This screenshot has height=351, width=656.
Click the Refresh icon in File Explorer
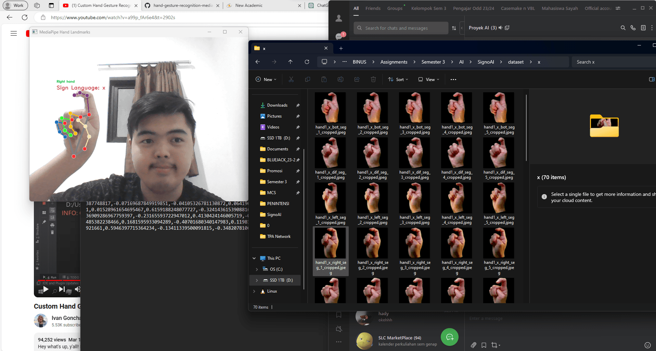click(307, 62)
